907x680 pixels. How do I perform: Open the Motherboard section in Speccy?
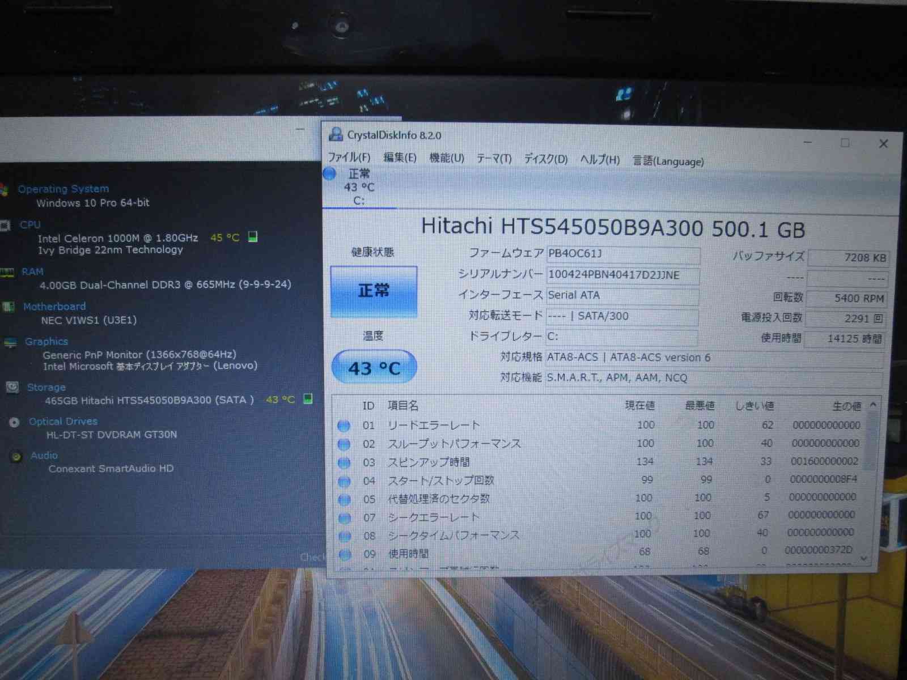click(54, 307)
